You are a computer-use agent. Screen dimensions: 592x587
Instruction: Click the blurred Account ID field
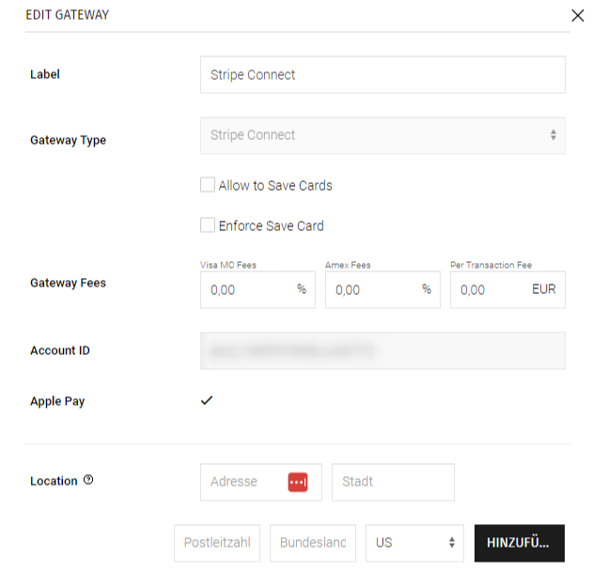click(382, 350)
